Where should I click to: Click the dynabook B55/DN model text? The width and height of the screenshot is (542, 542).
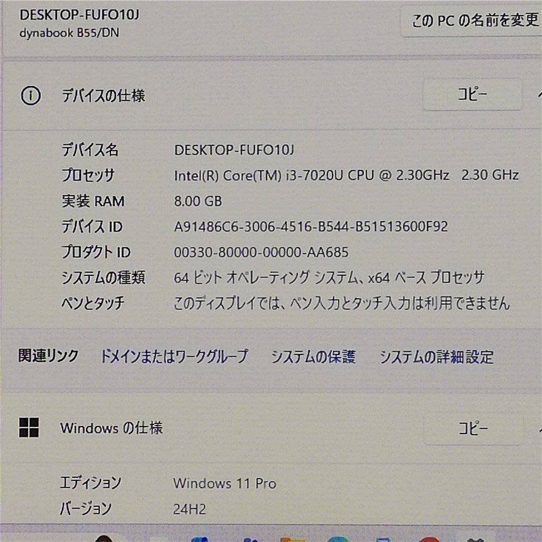click(69, 33)
